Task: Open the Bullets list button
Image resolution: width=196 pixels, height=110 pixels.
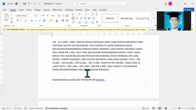Action: 73,14
